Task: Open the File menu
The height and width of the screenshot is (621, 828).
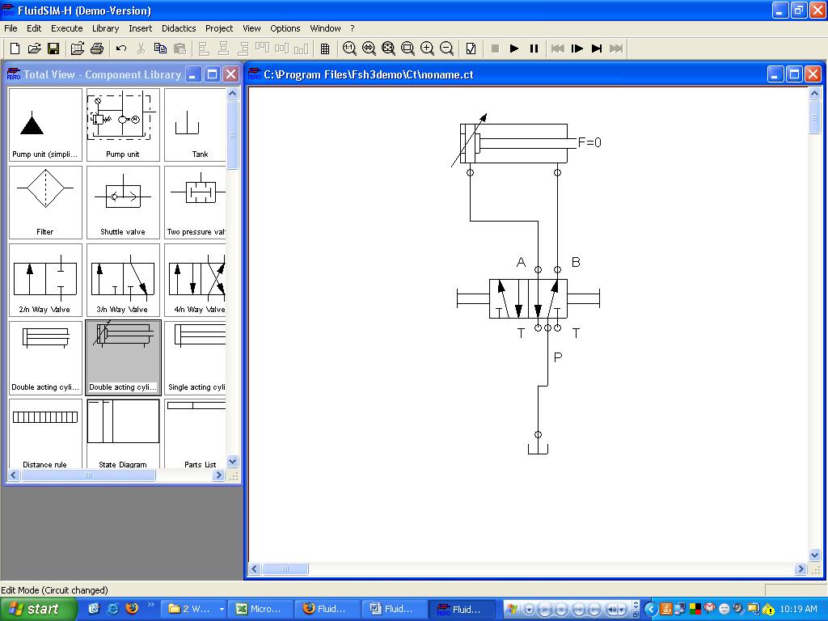Action: (x=11, y=28)
